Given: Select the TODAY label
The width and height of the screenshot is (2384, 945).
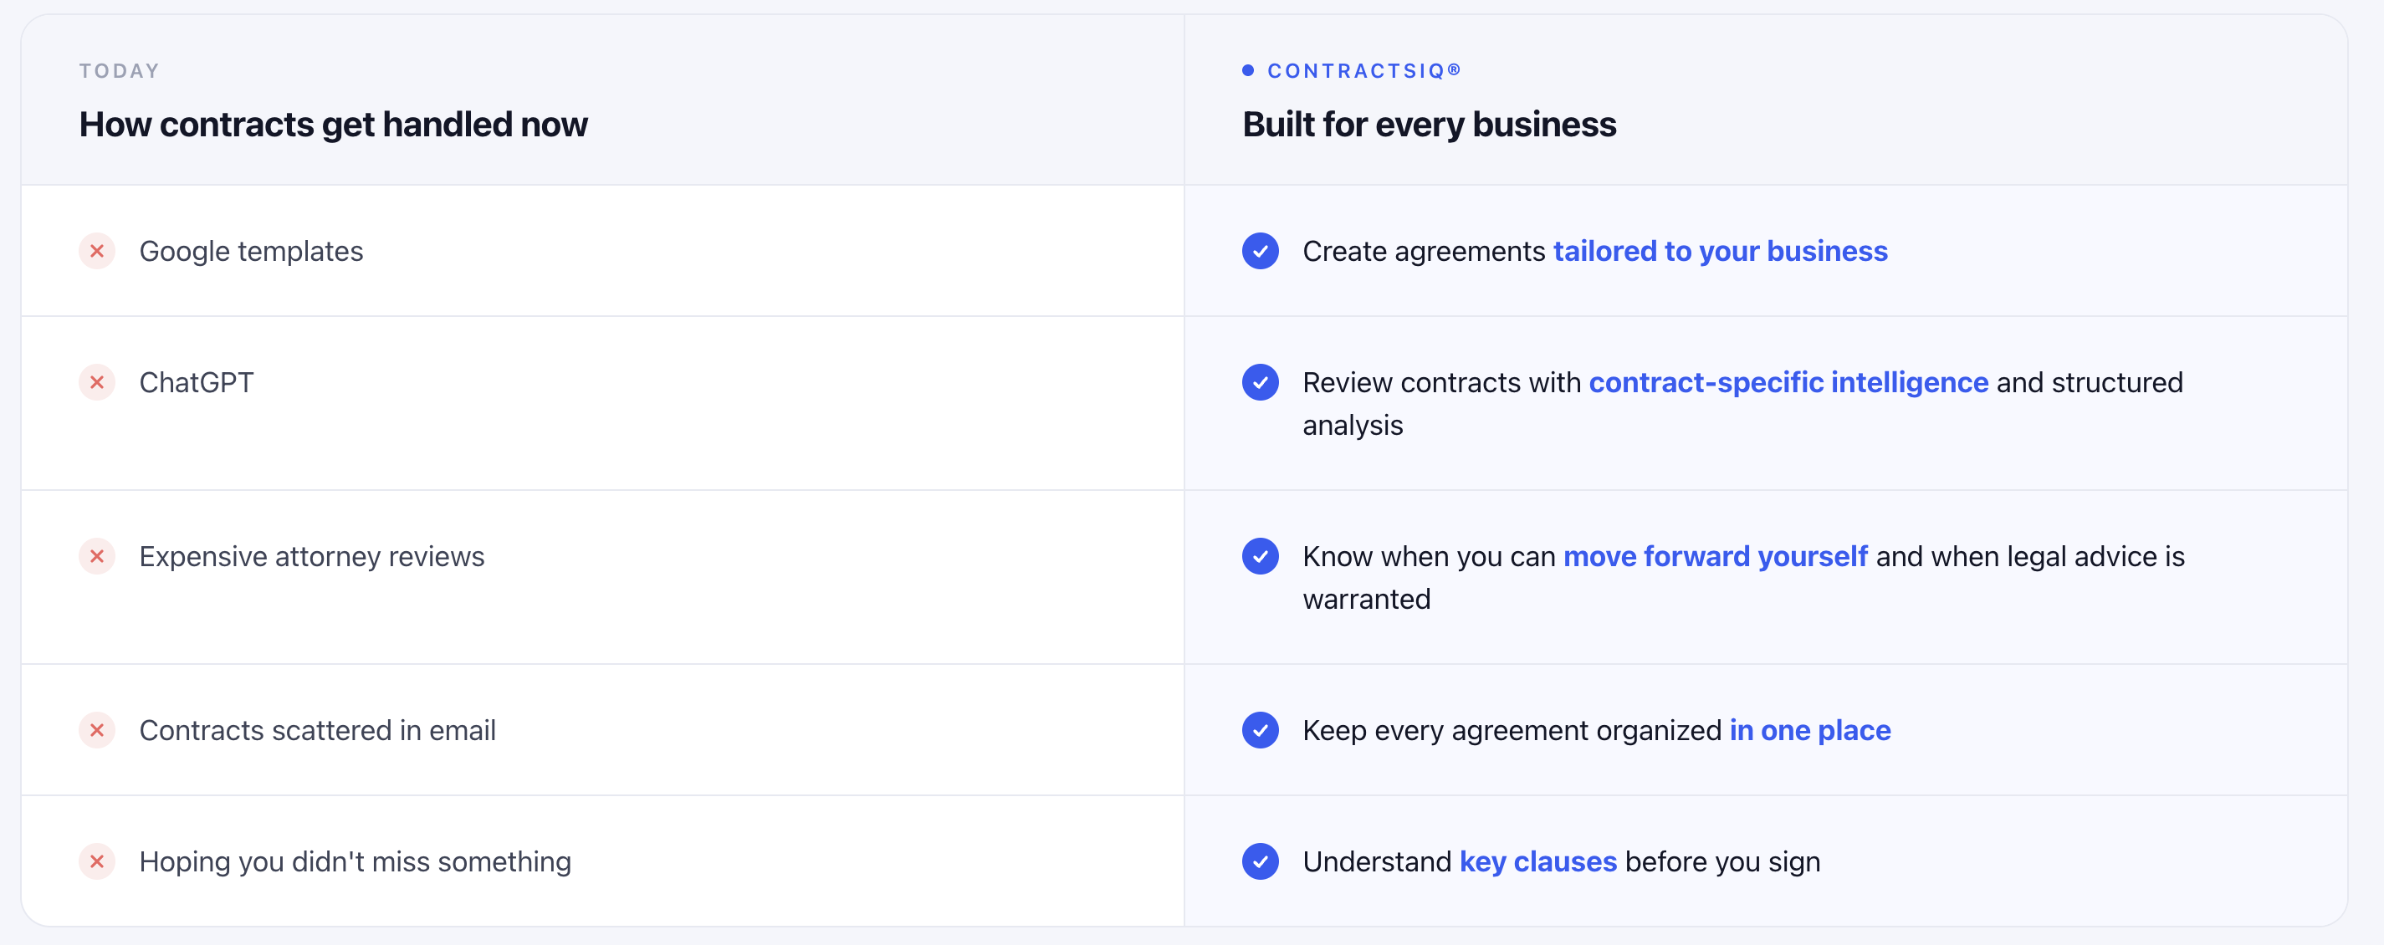Looking at the screenshot, I should 120,71.
